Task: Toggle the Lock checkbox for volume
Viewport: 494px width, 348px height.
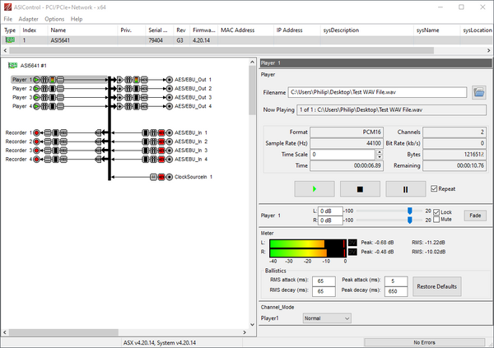Action: point(436,211)
